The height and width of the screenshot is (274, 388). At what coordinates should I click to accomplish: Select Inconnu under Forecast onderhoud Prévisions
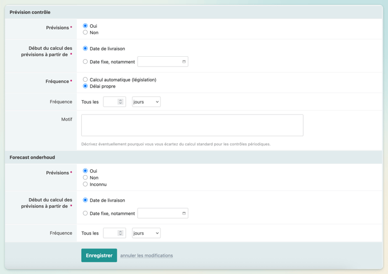pyautogui.click(x=85, y=184)
